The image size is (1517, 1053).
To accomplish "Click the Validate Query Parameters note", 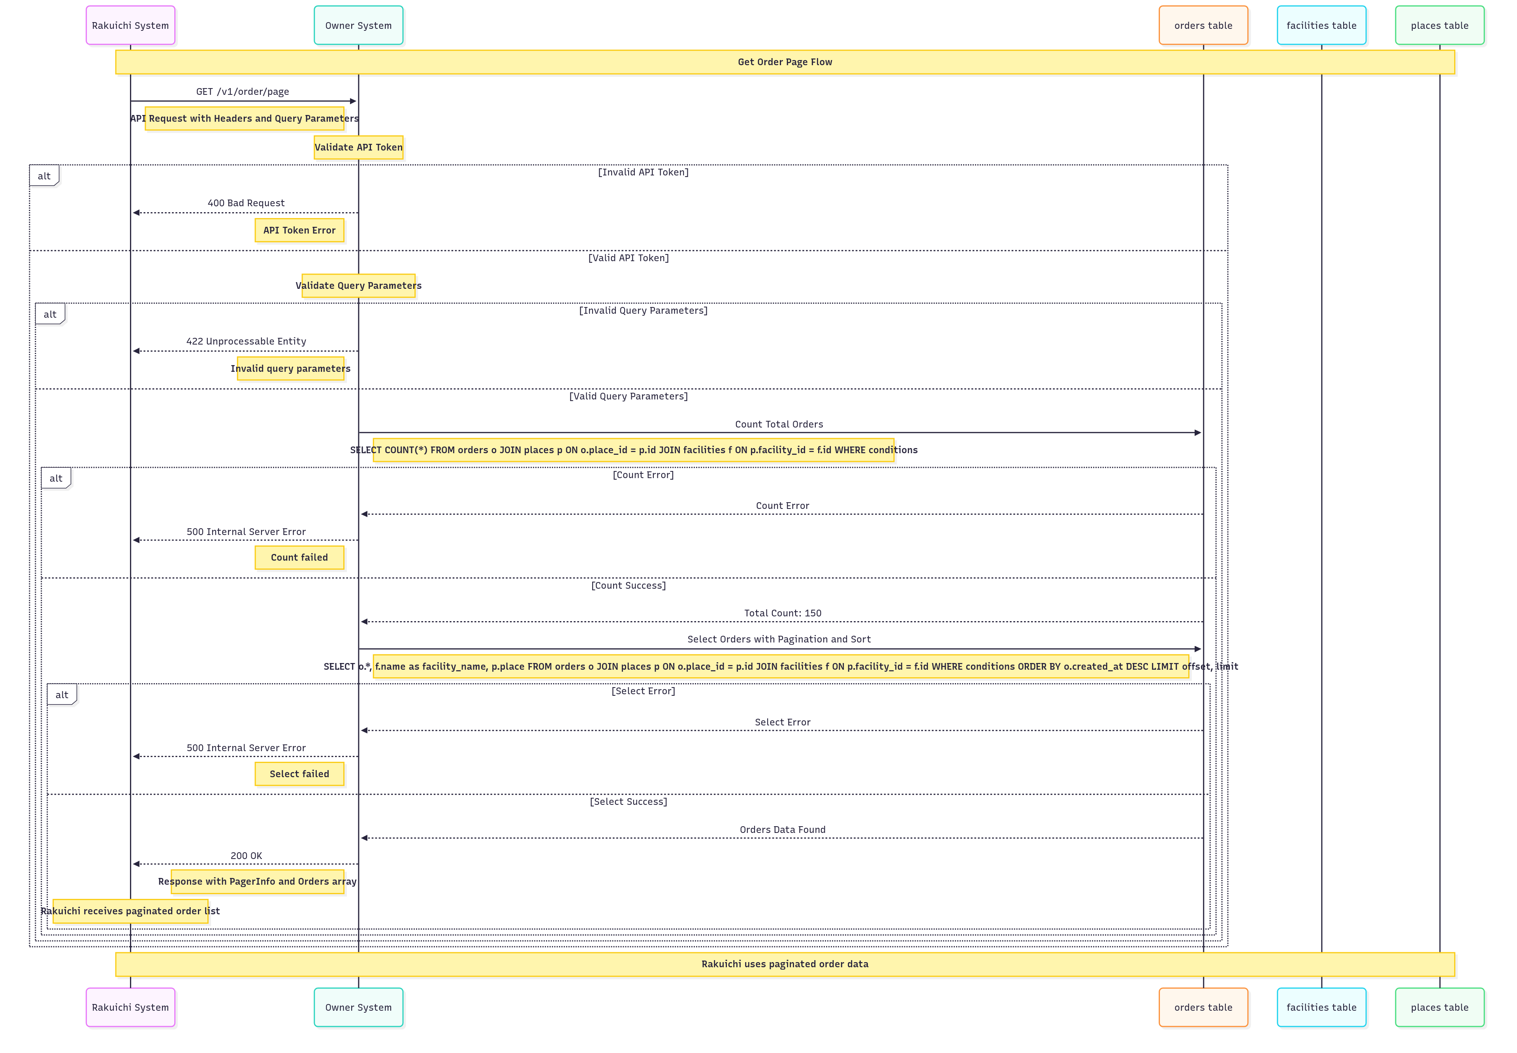I will pos(358,286).
